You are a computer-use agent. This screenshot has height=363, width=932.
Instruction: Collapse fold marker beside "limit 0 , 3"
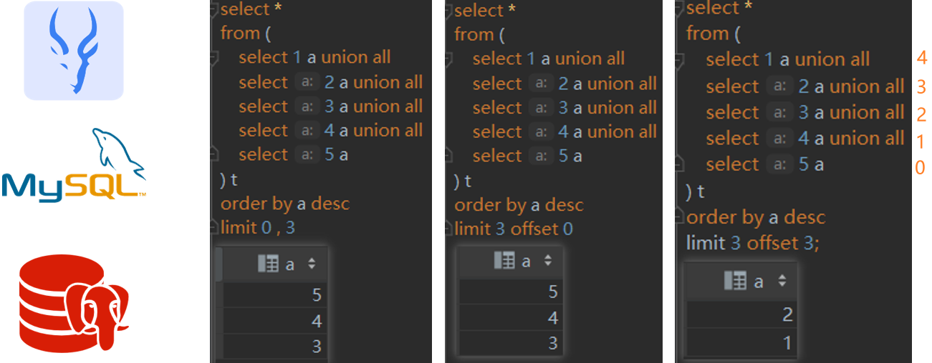coord(214,227)
